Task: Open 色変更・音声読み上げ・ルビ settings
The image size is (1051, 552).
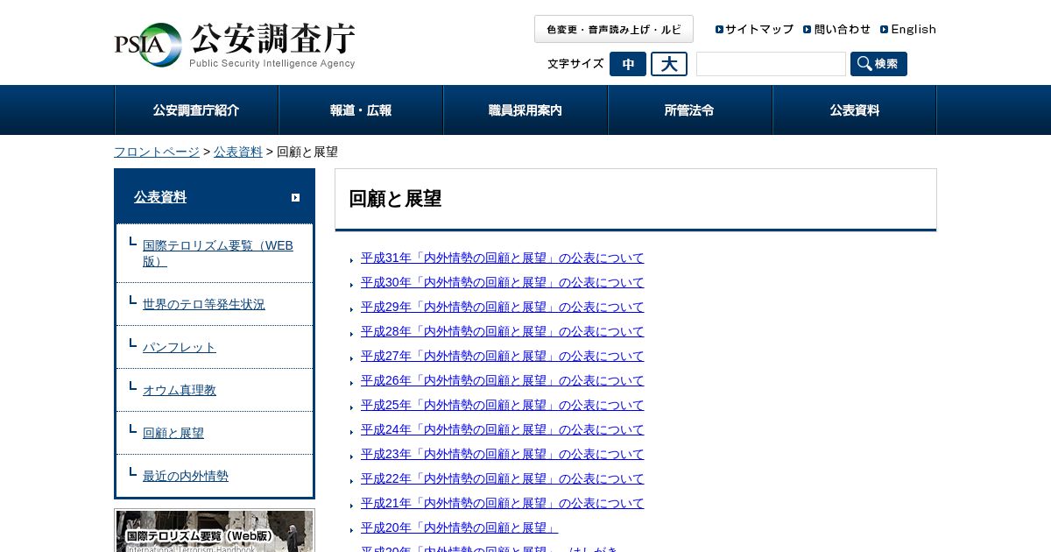Action: pos(614,29)
